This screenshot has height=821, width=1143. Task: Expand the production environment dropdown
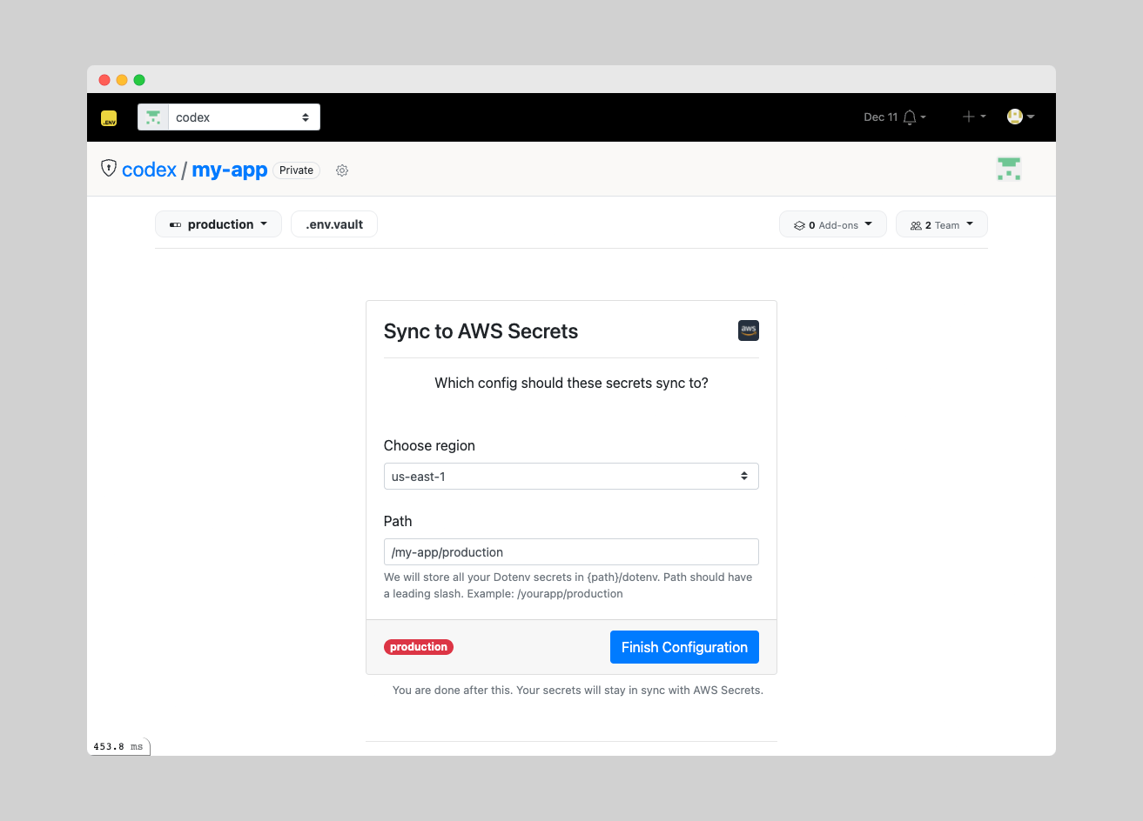[x=219, y=224]
